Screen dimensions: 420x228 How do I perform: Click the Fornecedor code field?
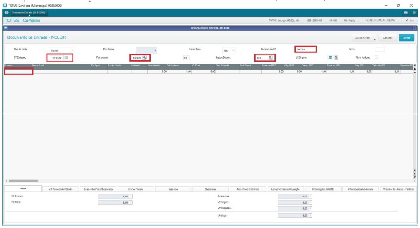[137, 58]
